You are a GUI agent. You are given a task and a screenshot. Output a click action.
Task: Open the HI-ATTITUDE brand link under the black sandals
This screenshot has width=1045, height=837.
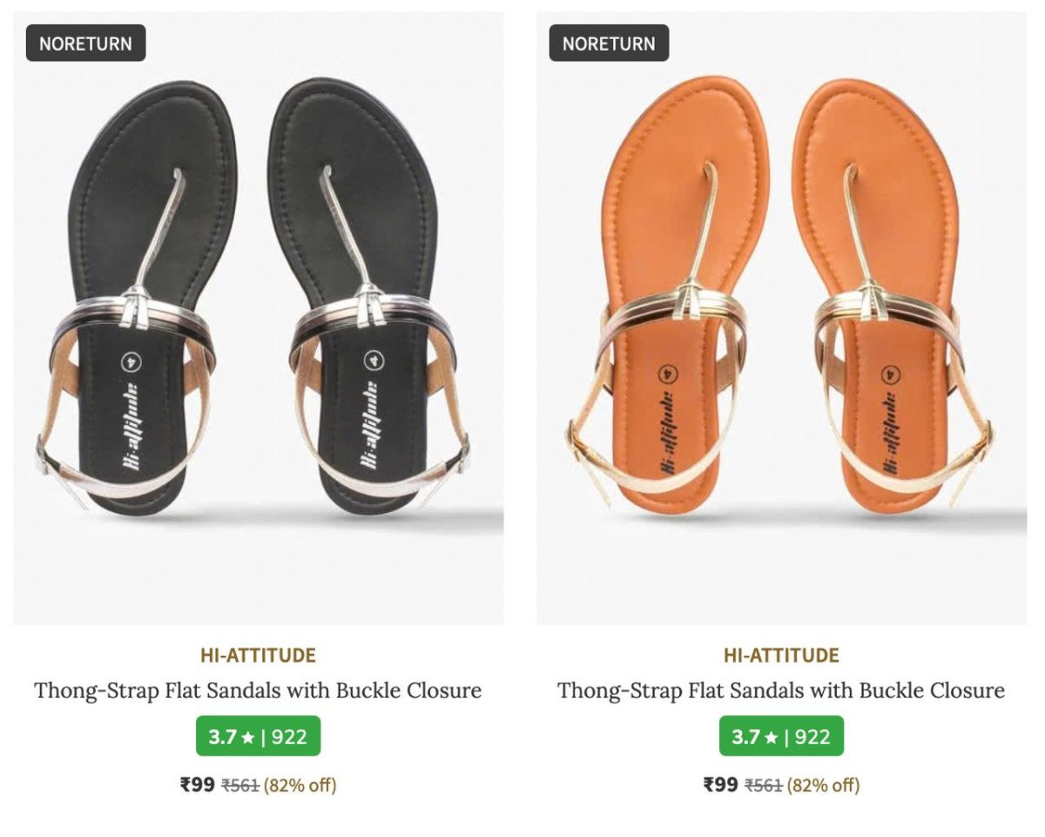click(258, 655)
